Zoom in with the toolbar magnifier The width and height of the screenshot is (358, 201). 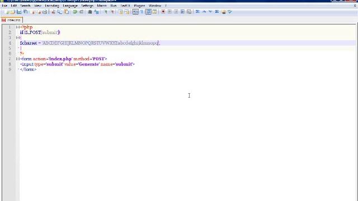point(105,12)
